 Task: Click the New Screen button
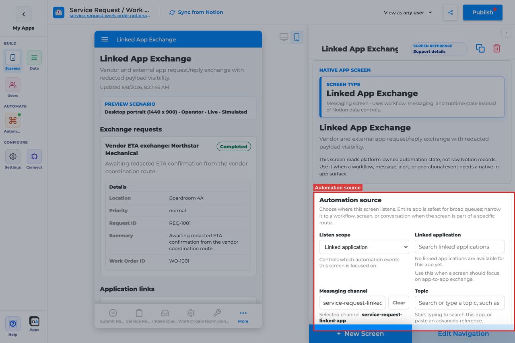360,334
